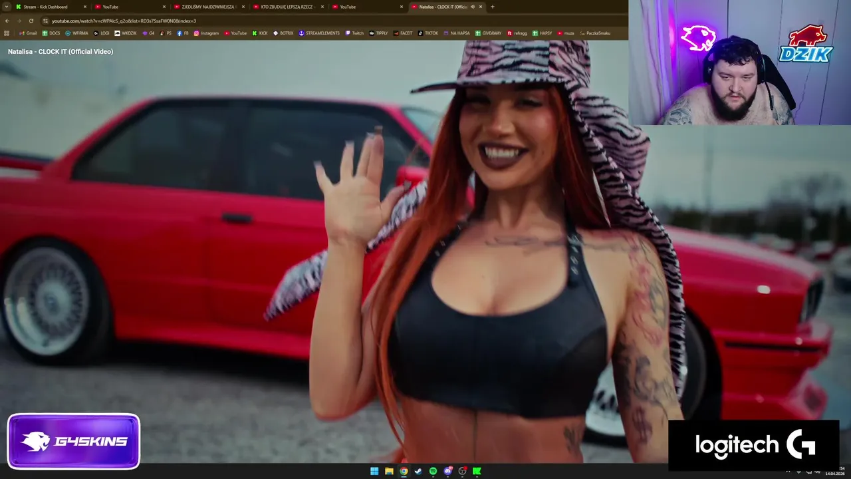Open Discord from the taskbar
851x479 pixels.
447,471
